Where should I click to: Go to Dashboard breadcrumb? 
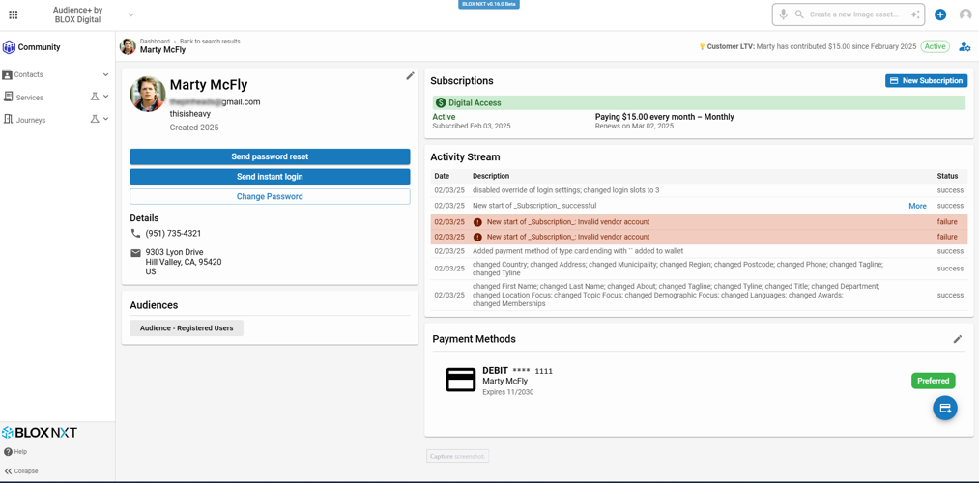coord(155,42)
